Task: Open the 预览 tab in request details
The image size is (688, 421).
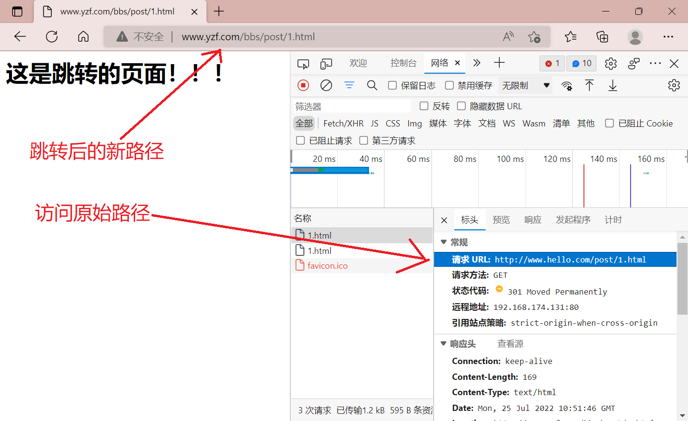Action: point(501,219)
